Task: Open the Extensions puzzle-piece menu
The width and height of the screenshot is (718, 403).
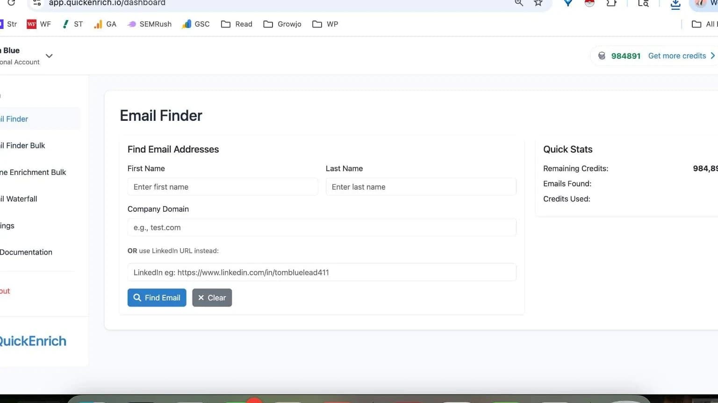Action: point(611,3)
